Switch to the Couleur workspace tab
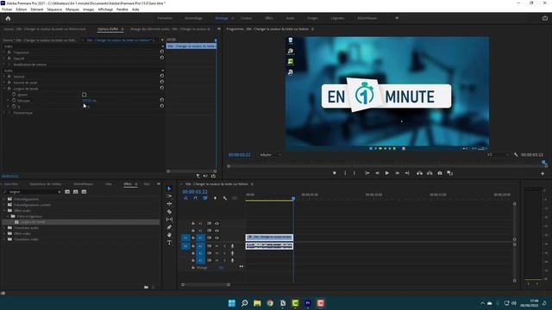Viewport: 552px width, 310px height. click(x=246, y=18)
